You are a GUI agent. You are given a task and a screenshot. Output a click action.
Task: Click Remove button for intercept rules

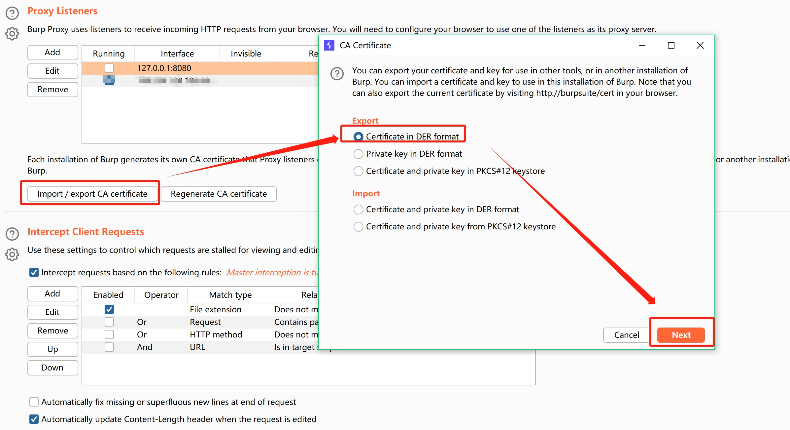pyautogui.click(x=52, y=331)
